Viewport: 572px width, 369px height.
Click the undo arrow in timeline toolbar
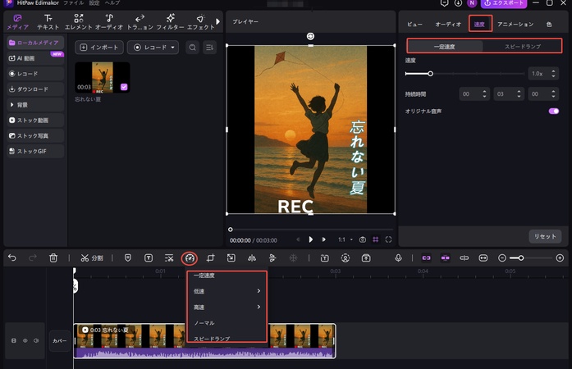pos(12,257)
